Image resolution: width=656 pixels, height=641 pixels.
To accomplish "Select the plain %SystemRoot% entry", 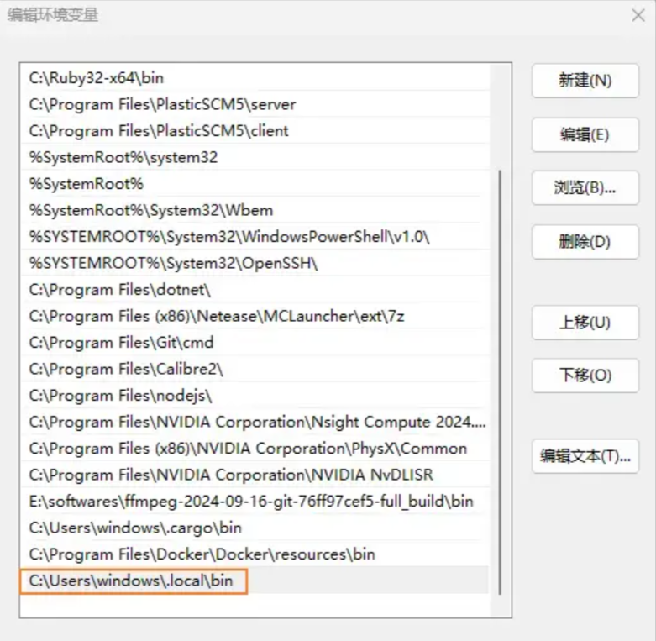I will (255, 184).
